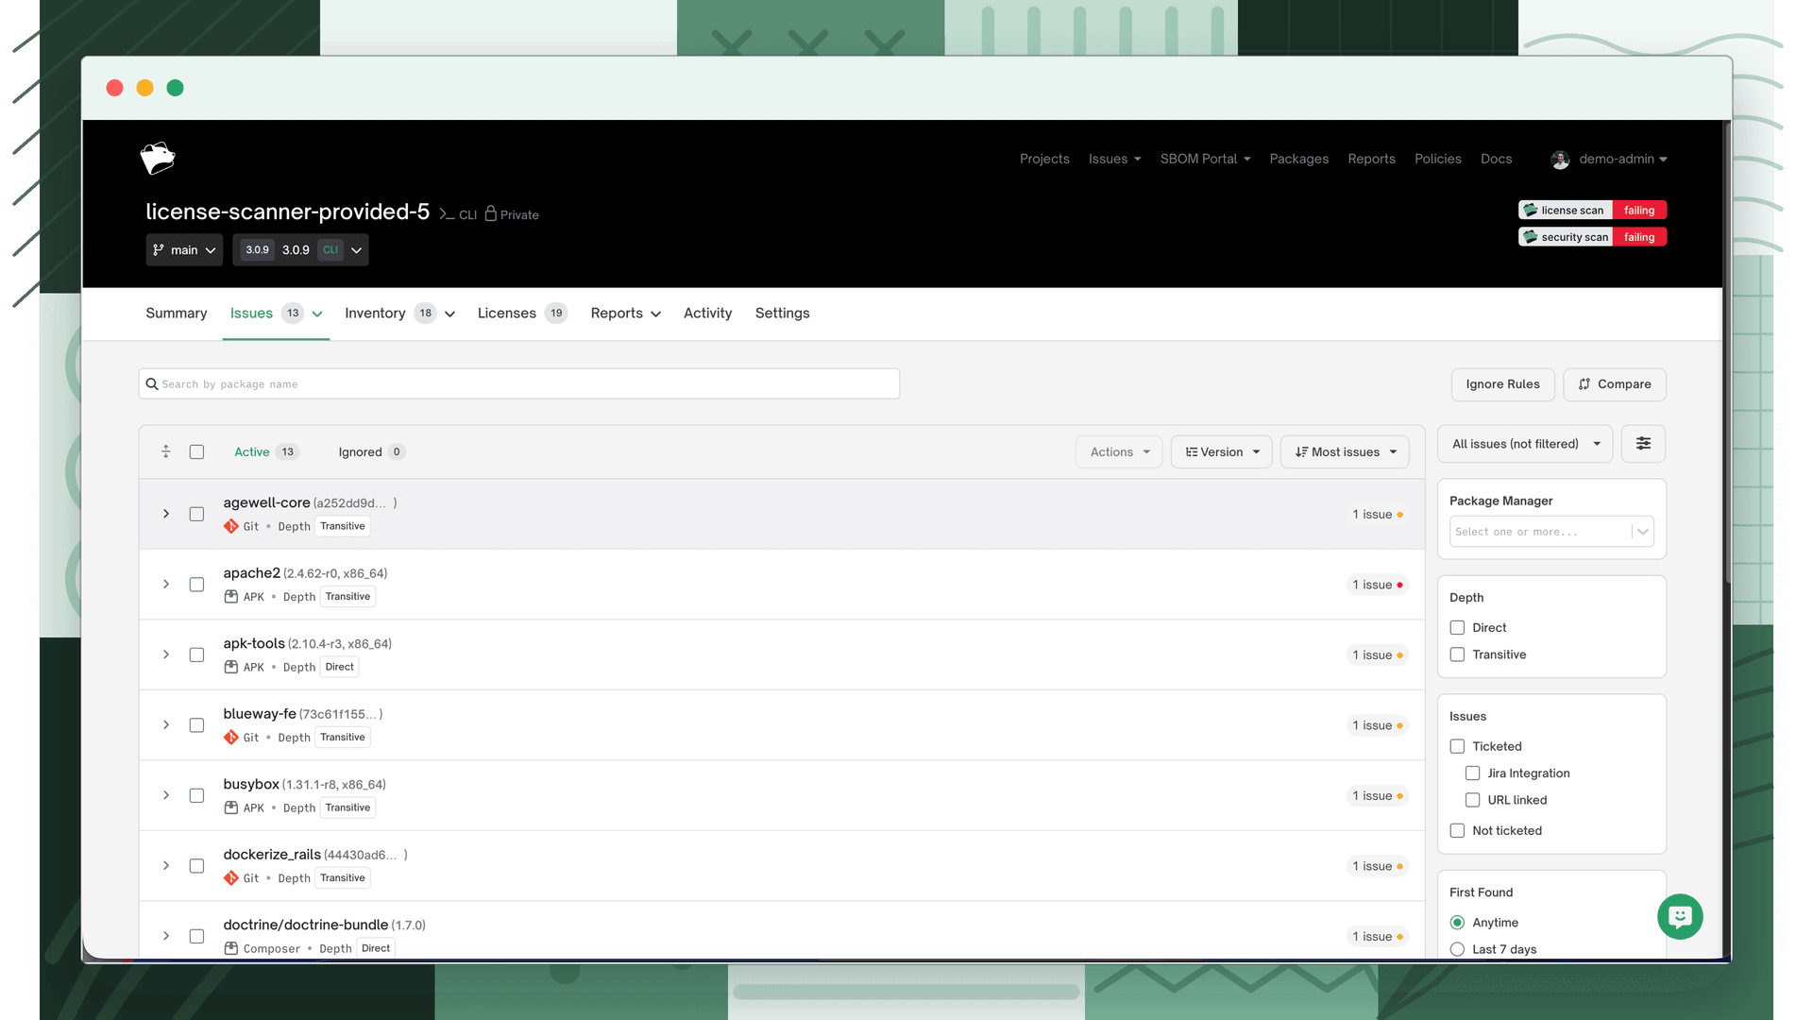This screenshot has height=1020, width=1813.
Task: Tick the checkbox for apk-tools row
Action: [x=196, y=654]
